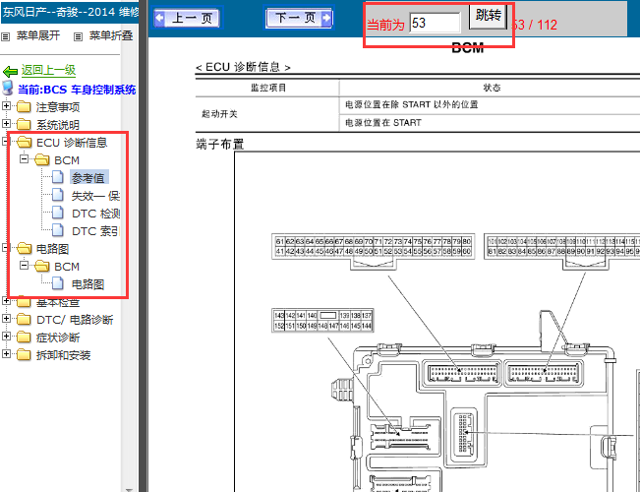Click the computer icon beside 当前:BCS
This screenshot has height=492, width=640.
click(x=7, y=88)
